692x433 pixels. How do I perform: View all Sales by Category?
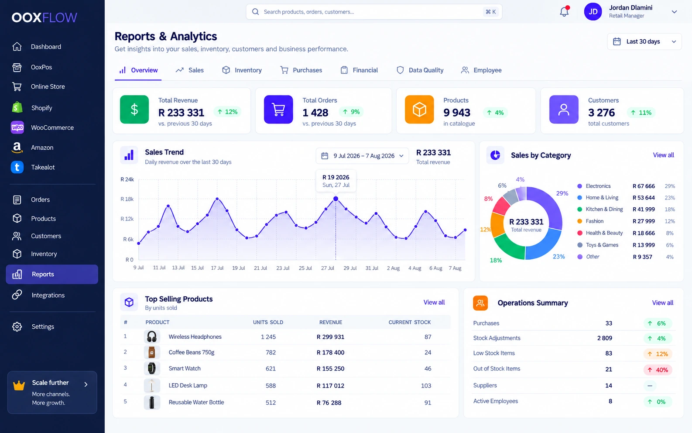tap(663, 155)
